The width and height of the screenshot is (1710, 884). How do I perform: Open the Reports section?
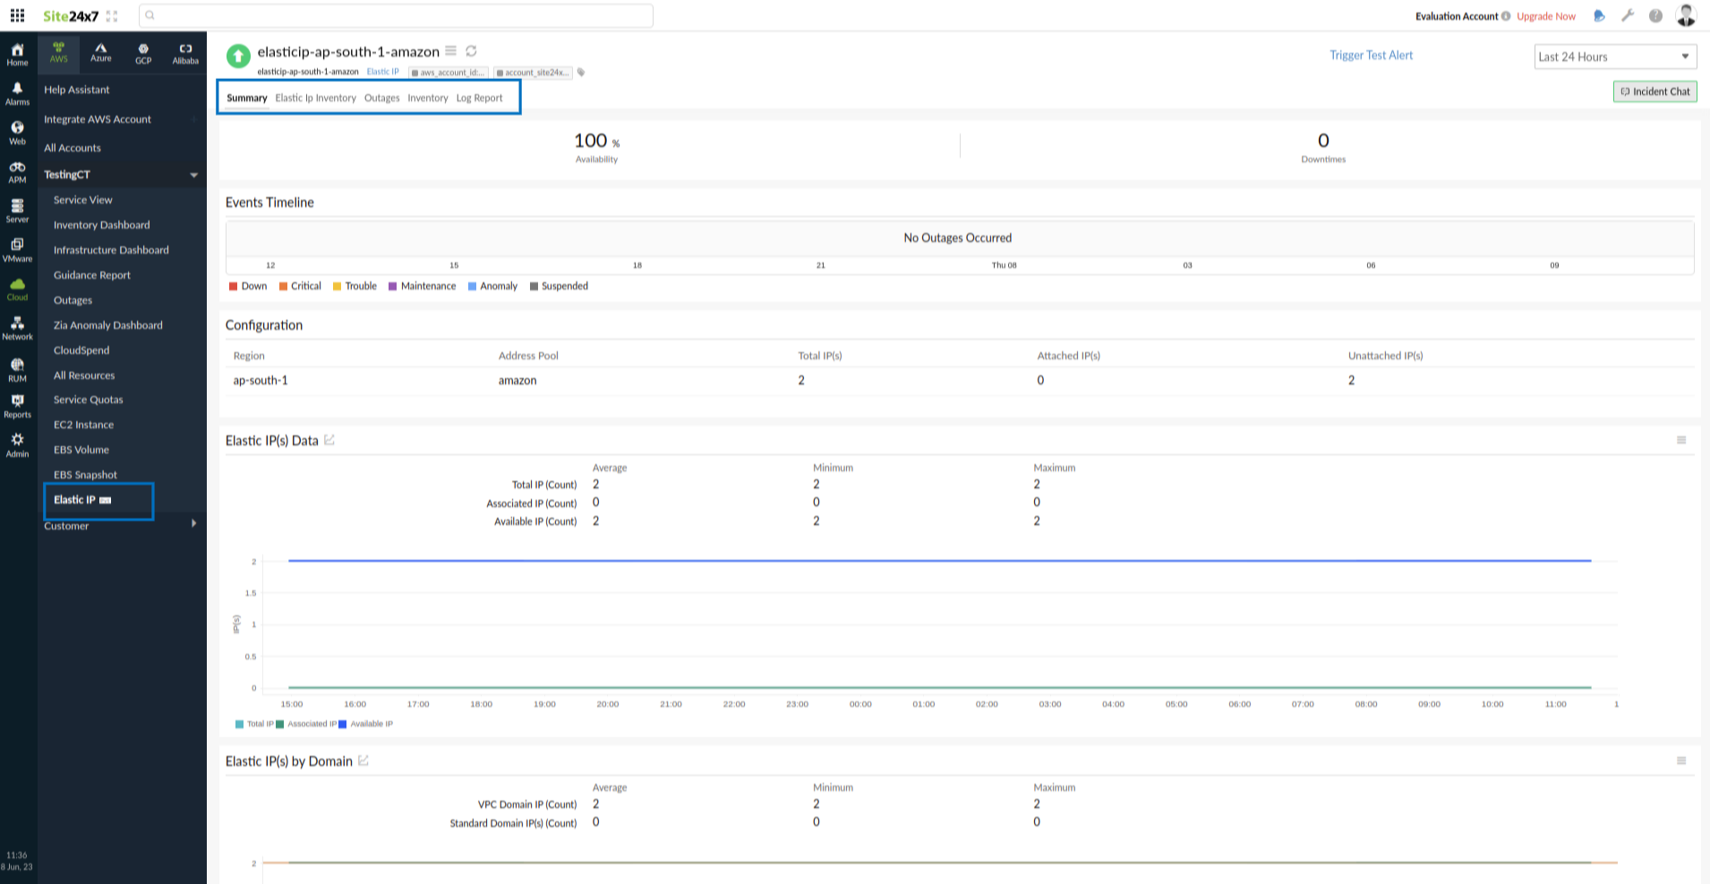(x=17, y=407)
